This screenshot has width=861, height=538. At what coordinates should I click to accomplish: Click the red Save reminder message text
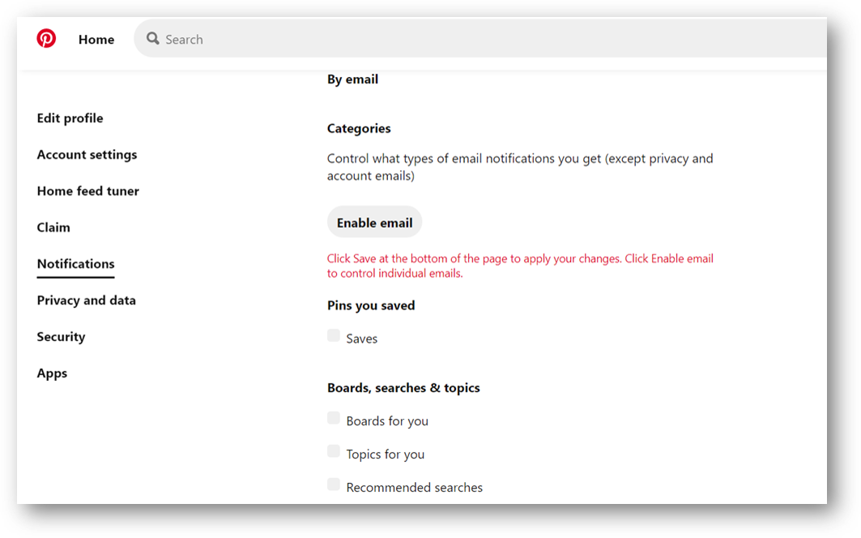pos(520,266)
